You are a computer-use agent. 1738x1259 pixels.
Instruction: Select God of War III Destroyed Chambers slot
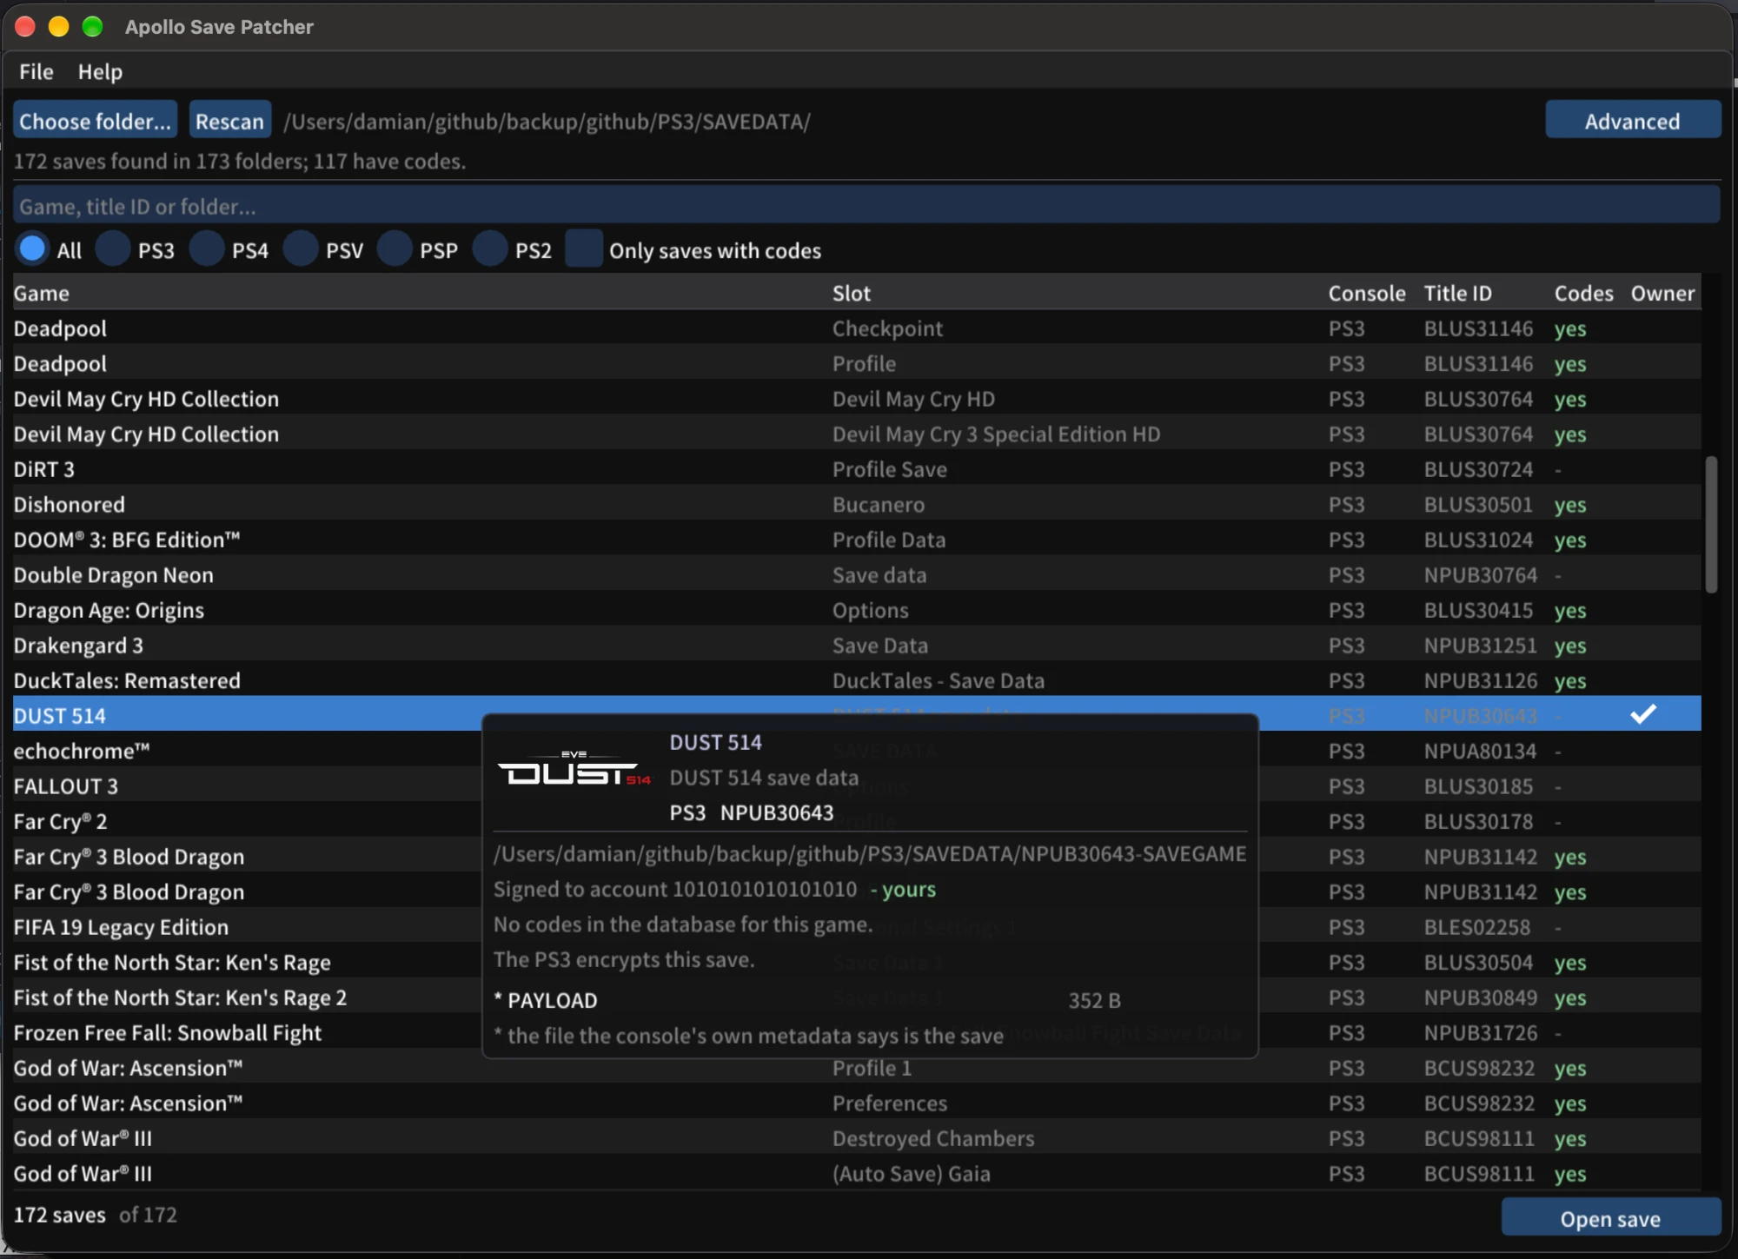[x=857, y=1138]
